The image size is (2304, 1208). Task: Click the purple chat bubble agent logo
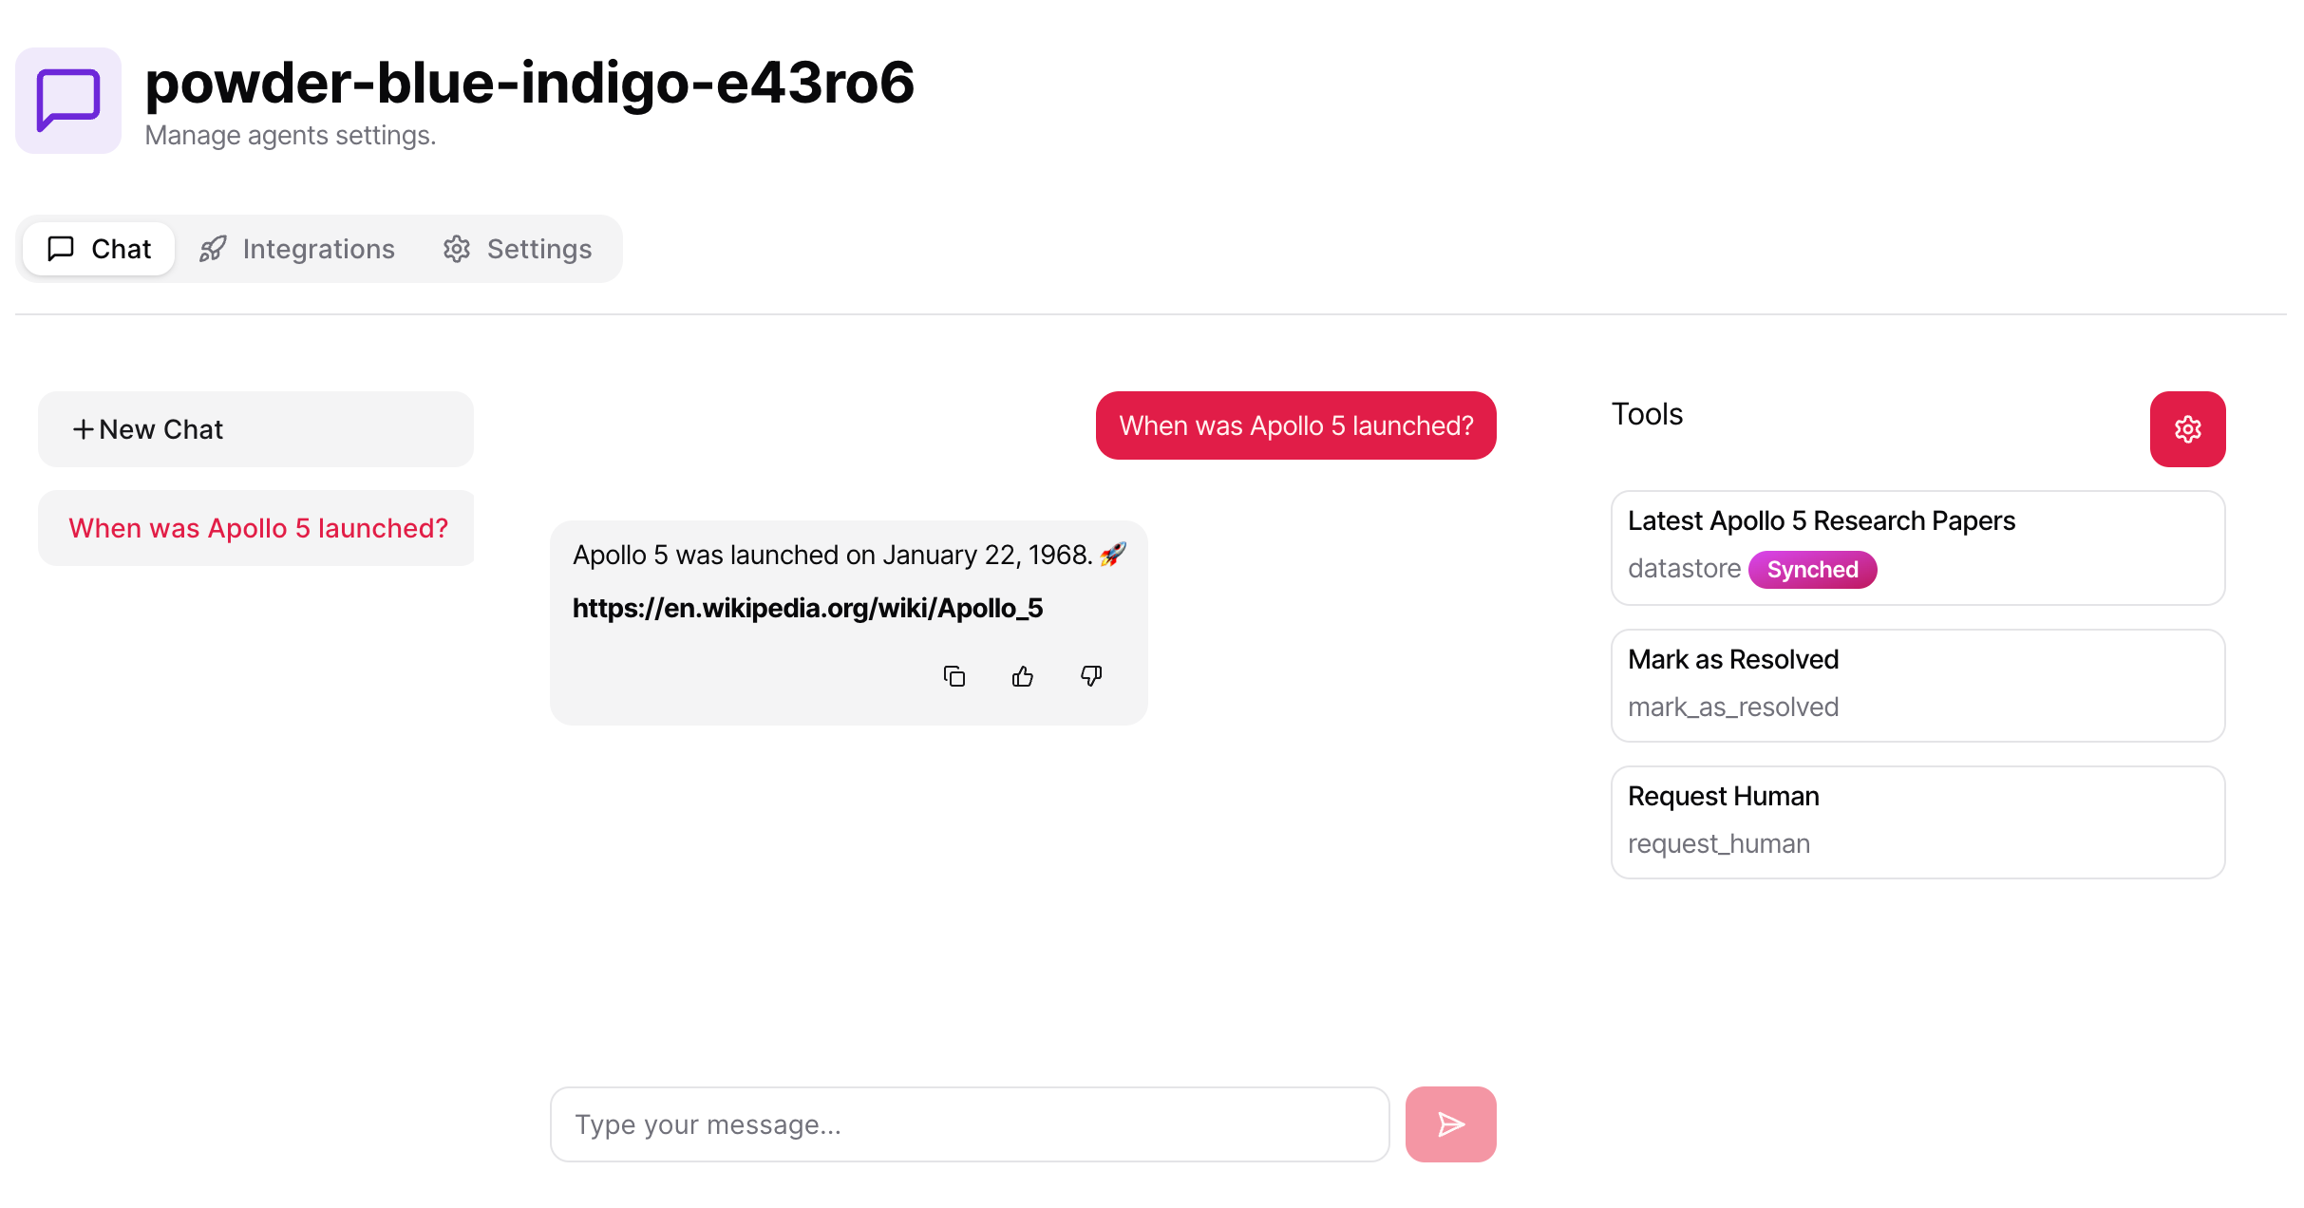pos(68,101)
